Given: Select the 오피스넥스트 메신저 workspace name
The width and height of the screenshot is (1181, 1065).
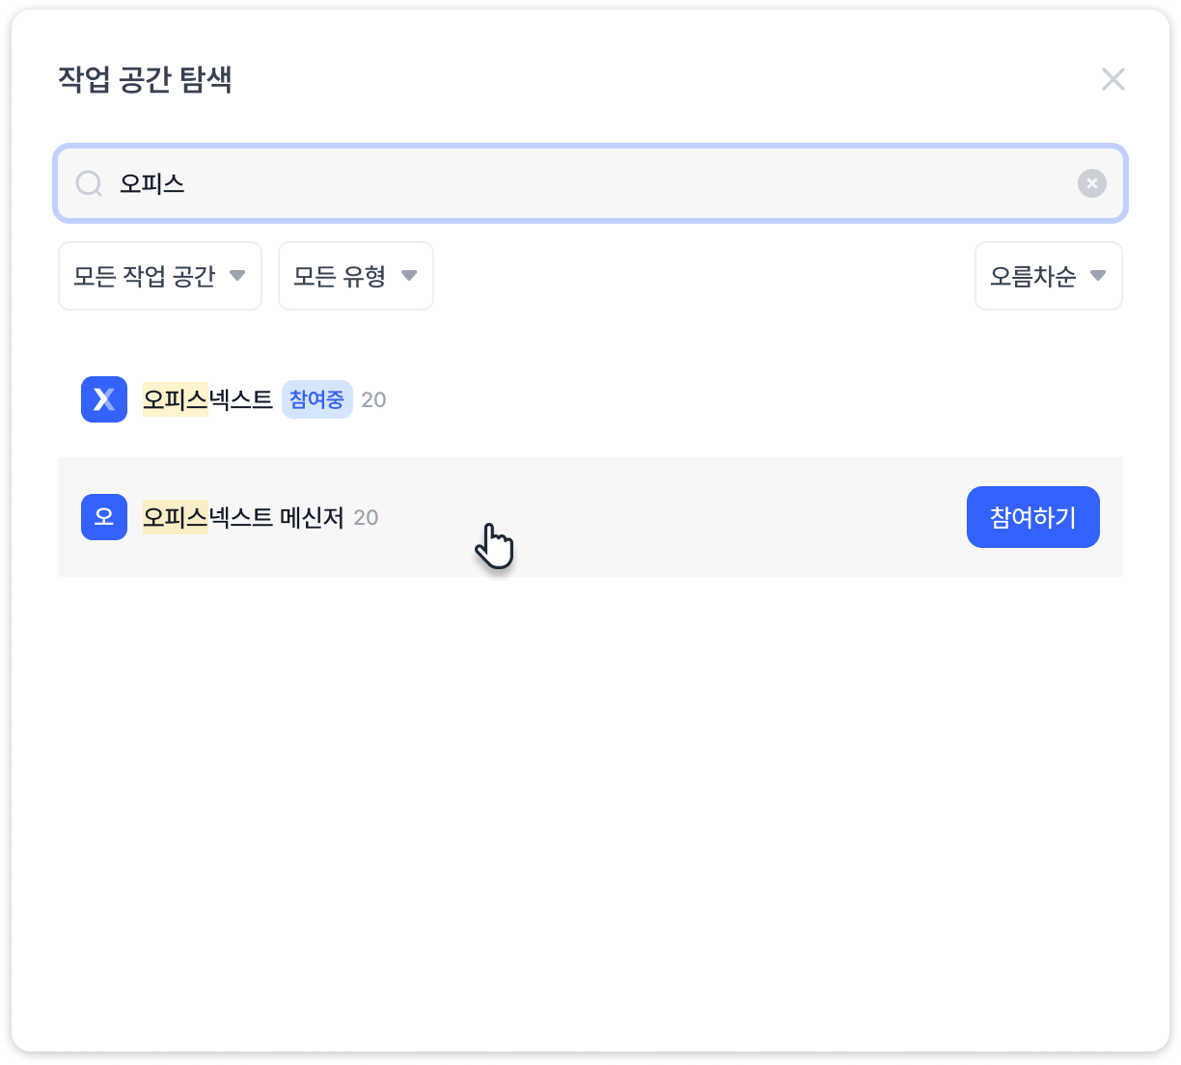Looking at the screenshot, I should point(243,517).
